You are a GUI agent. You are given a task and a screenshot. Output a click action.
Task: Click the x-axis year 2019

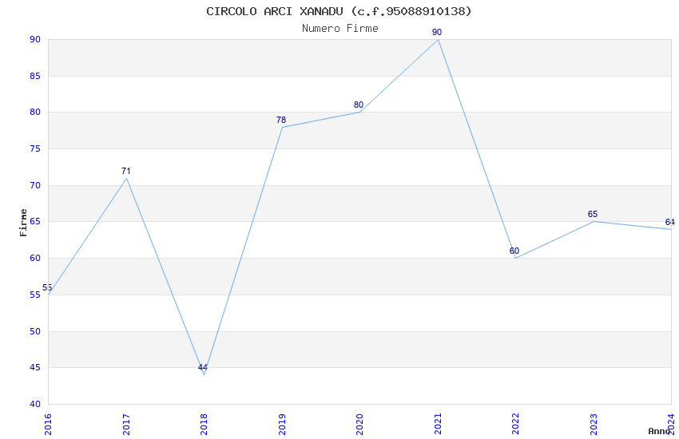point(282,425)
